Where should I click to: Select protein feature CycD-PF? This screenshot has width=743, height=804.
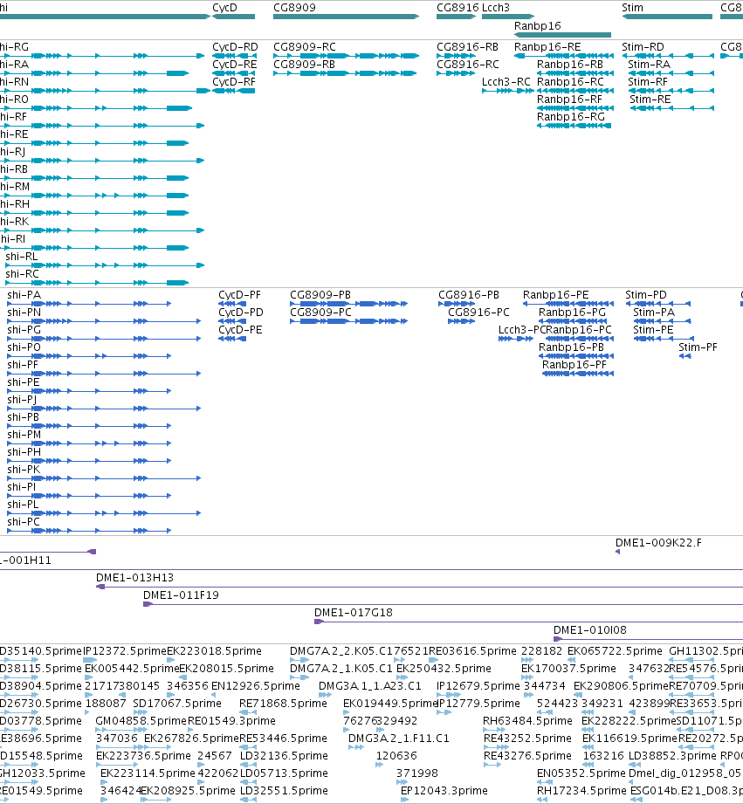point(239,295)
